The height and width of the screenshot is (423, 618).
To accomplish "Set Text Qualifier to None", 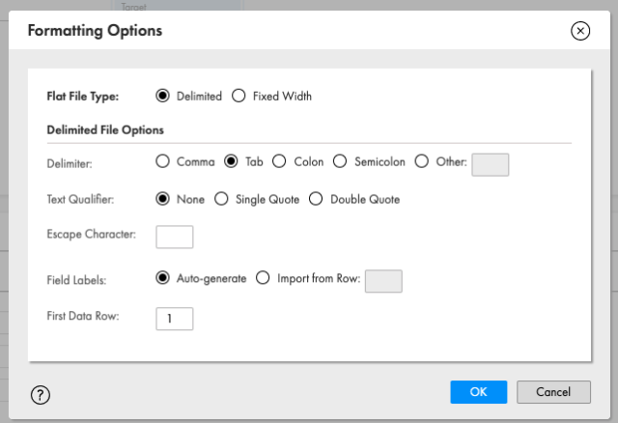I will 162,199.
